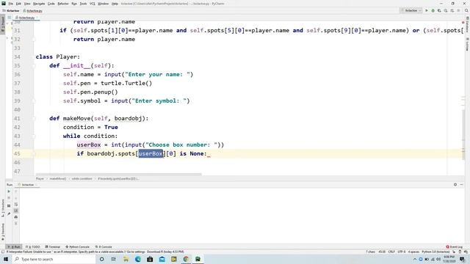Open Run panel settings gear icon

(x=455, y=185)
